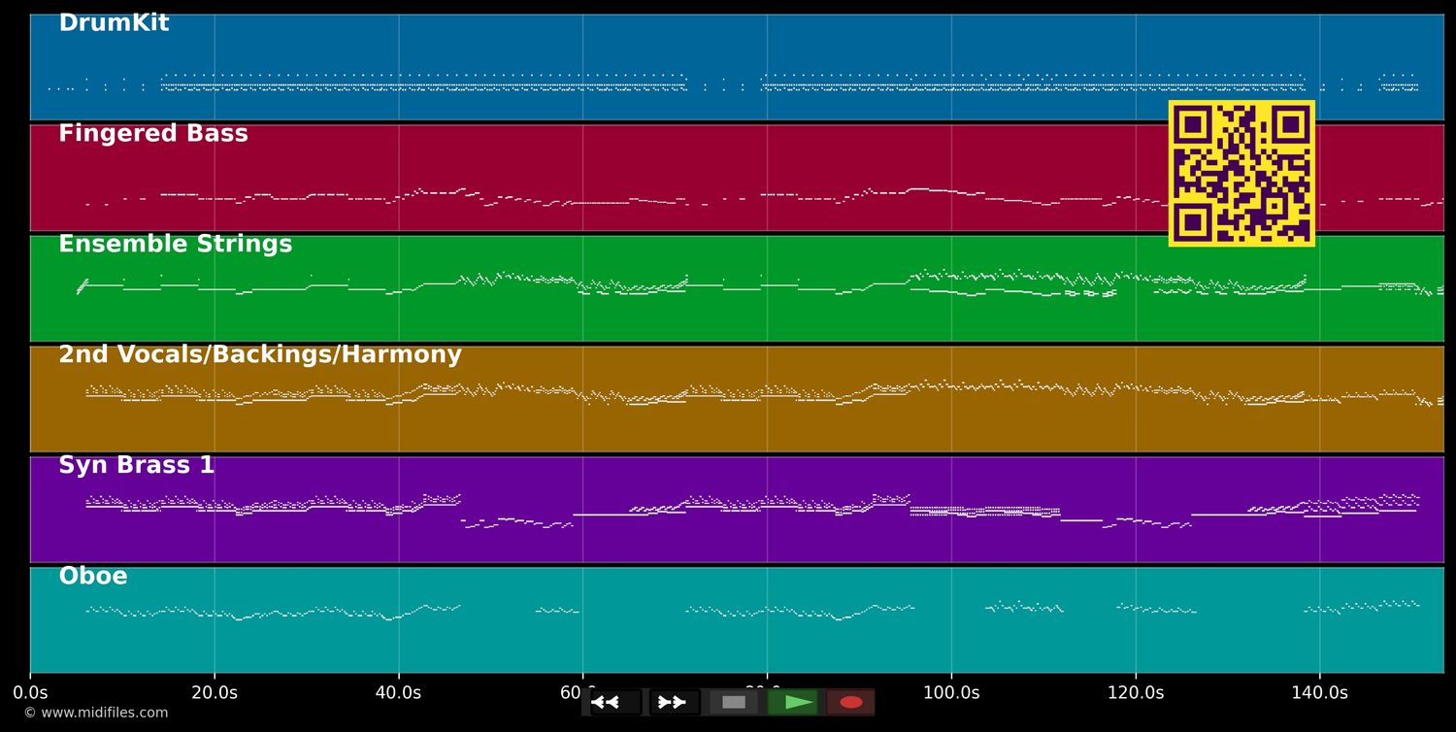Select the DrumKit track label
This screenshot has height=732, width=1456.
(x=114, y=23)
